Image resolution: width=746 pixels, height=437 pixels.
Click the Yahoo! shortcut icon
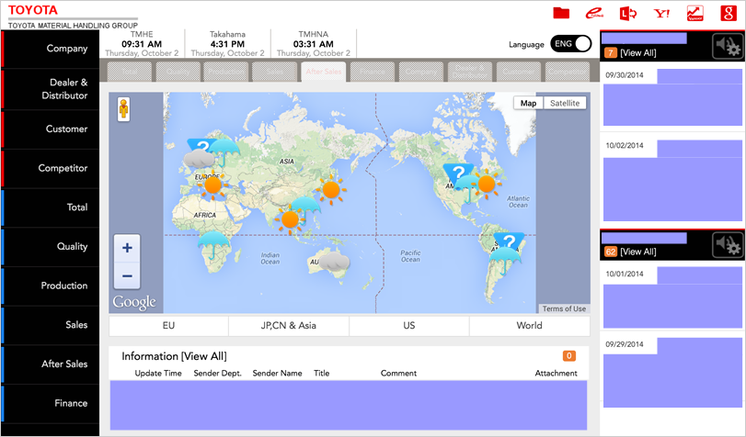pyautogui.click(x=660, y=13)
